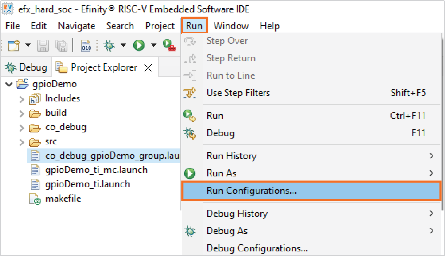Screen dimensions: 445x256
Task: Collapse the gpioDemo project tree
Action: point(9,84)
